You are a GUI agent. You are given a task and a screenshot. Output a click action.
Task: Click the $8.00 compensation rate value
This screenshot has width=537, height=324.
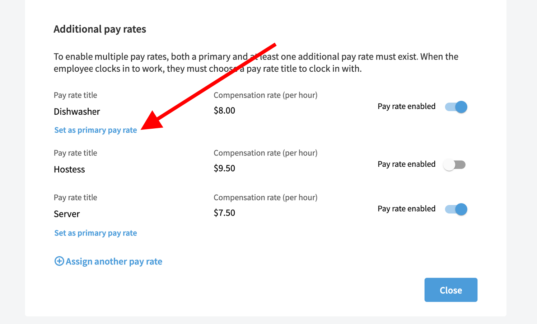pos(224,110)
